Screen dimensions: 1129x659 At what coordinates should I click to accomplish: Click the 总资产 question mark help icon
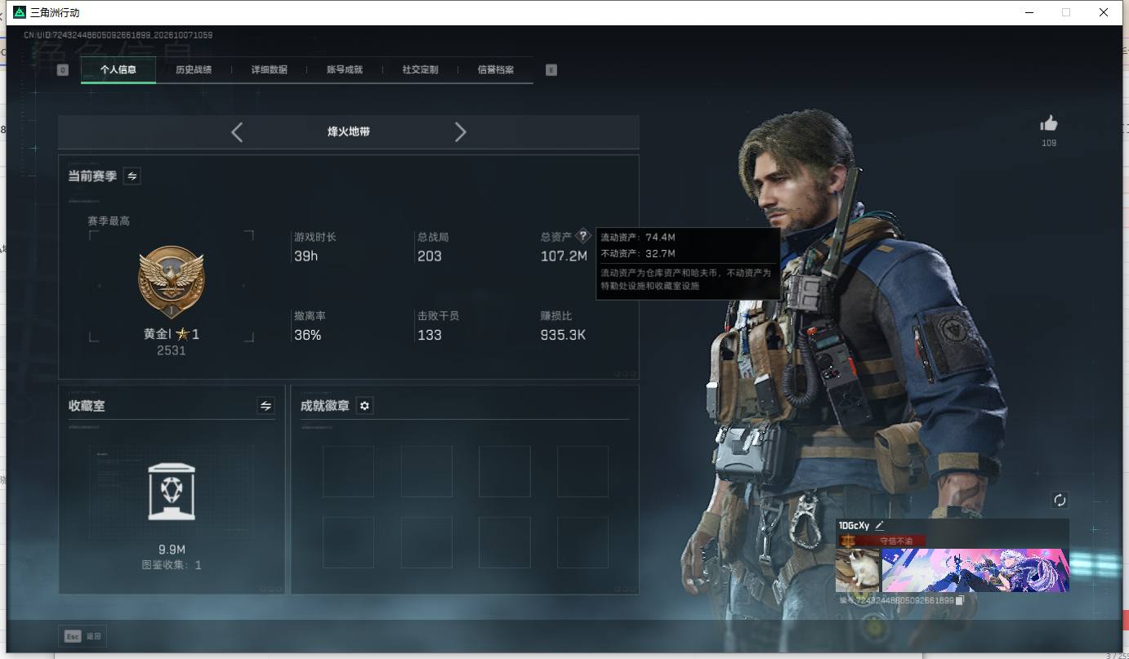point(582,236)
